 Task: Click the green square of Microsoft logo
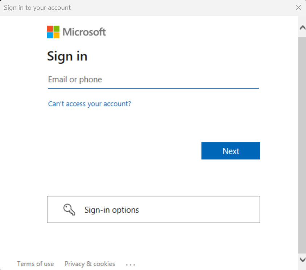tap(56, 29)
